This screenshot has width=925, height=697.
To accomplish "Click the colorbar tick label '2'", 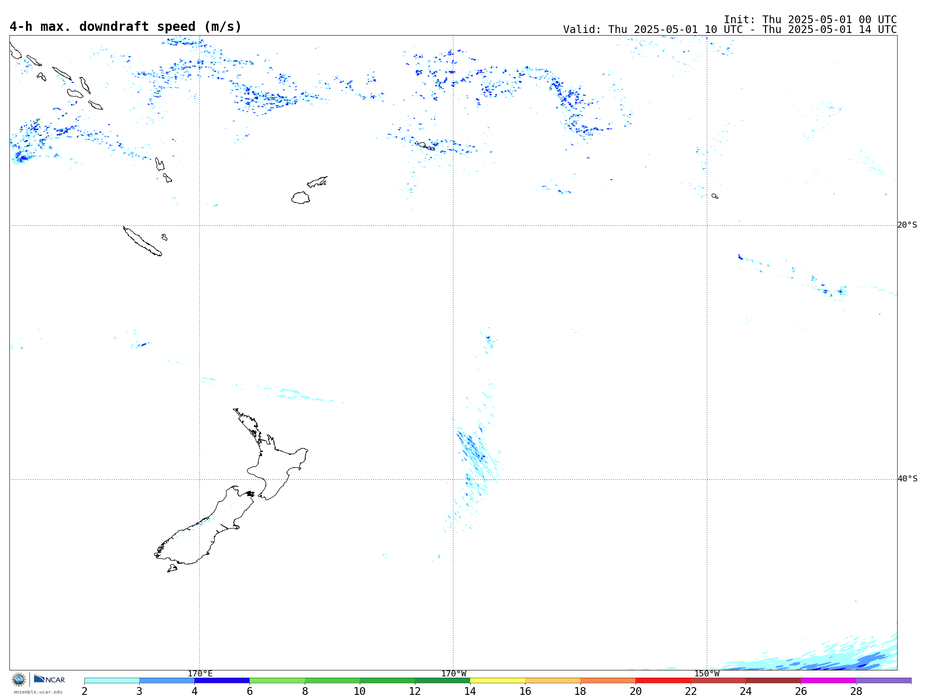I will click(84, 691).
